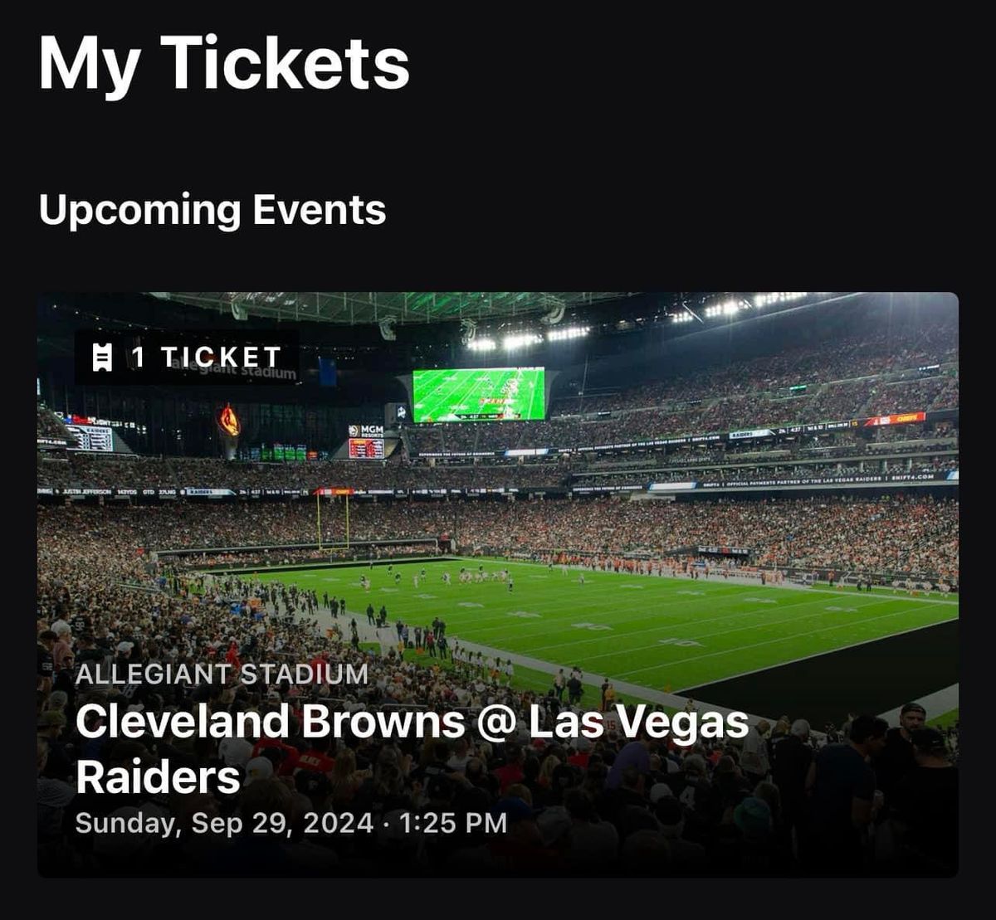Viewport: 996px width, 920px height.
Task: Click the "Upcoming Events" section header
Action: coord(212,210)
